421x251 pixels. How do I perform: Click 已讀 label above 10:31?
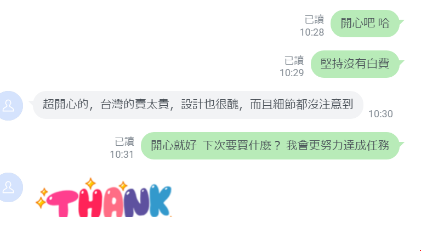point(124,142)
